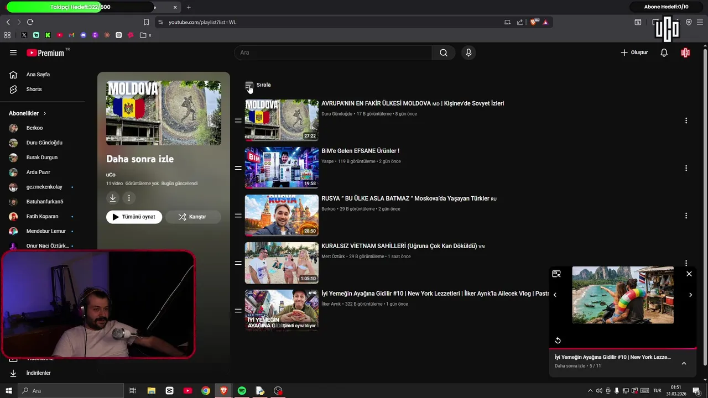
Task: Play the MOLDOVA video thumbnail in the list
Action: (x=282, y=120)
